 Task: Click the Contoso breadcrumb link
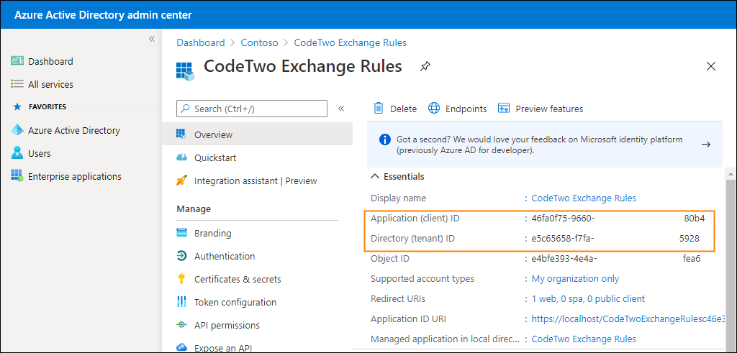(259, 42)
